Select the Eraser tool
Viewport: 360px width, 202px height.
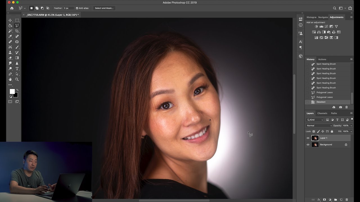10,58
